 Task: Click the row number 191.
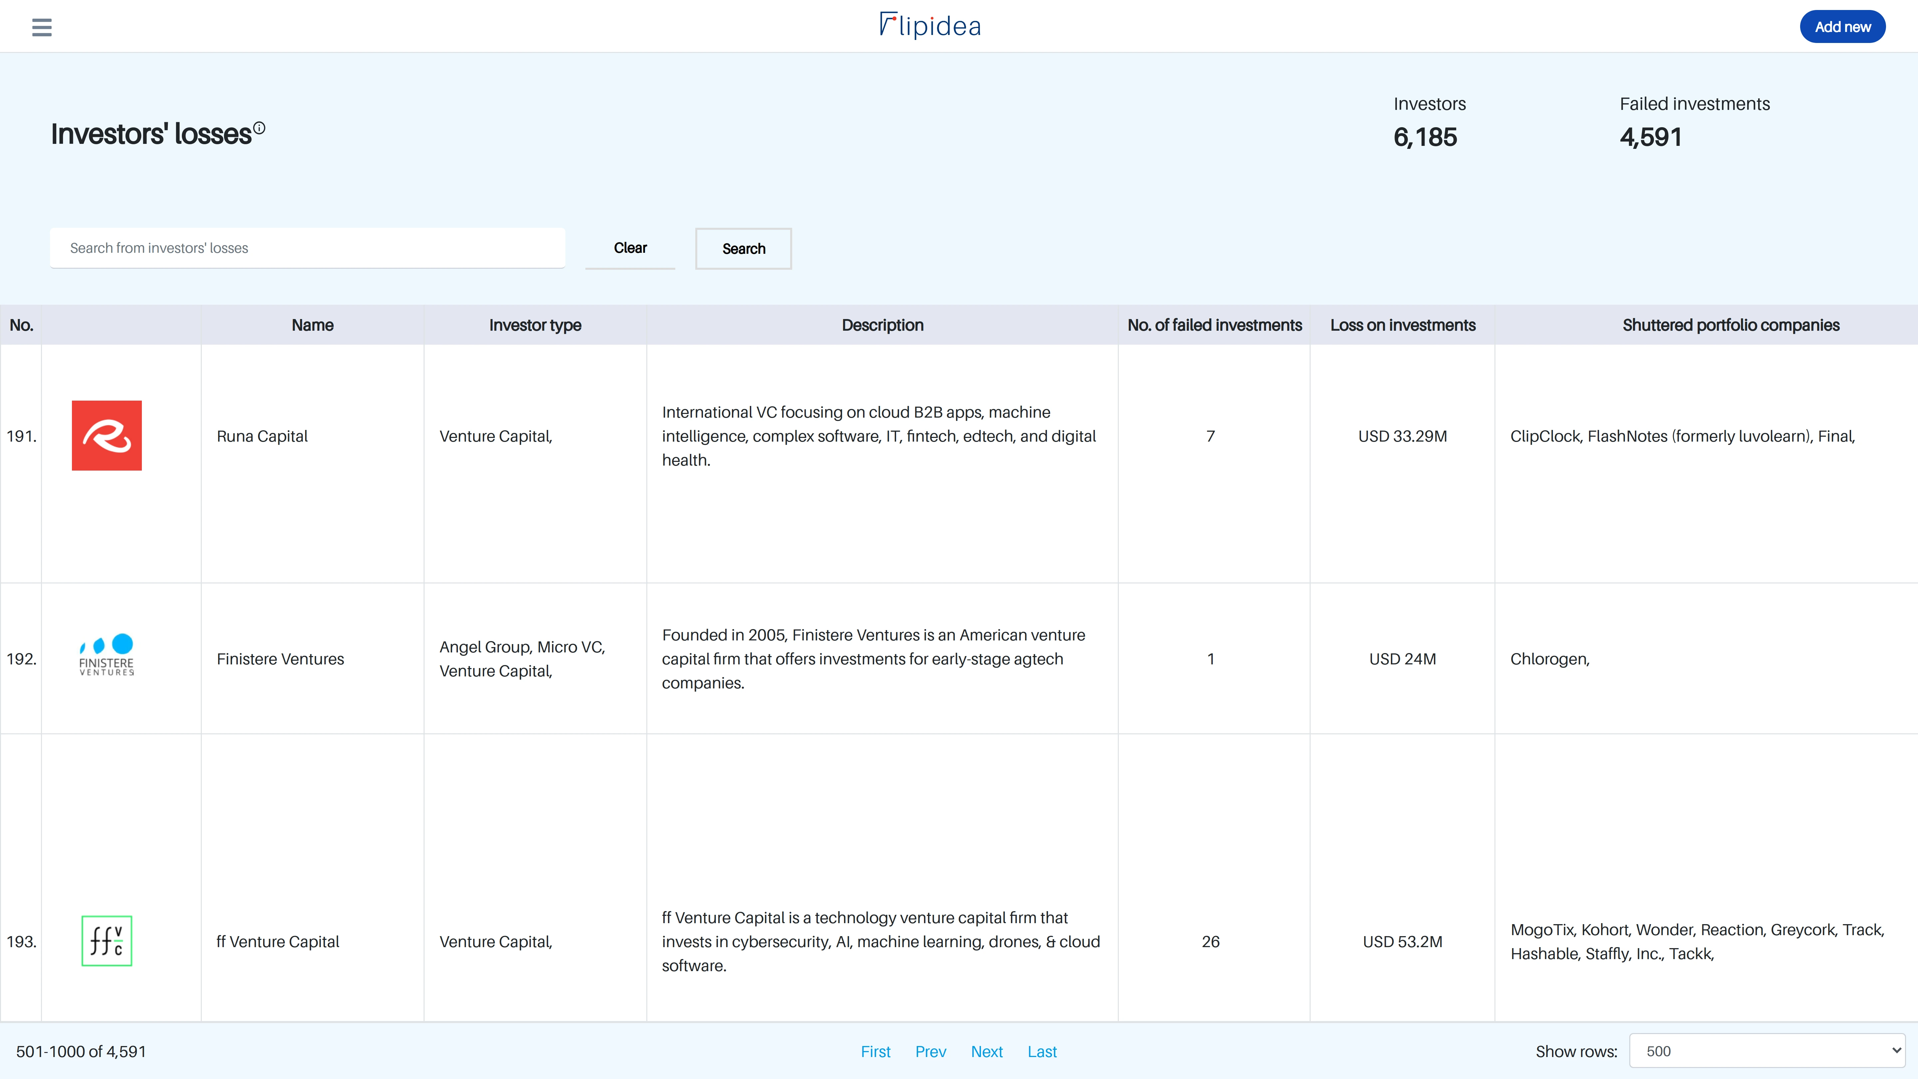pyautogui.click(x=22, y=436)
